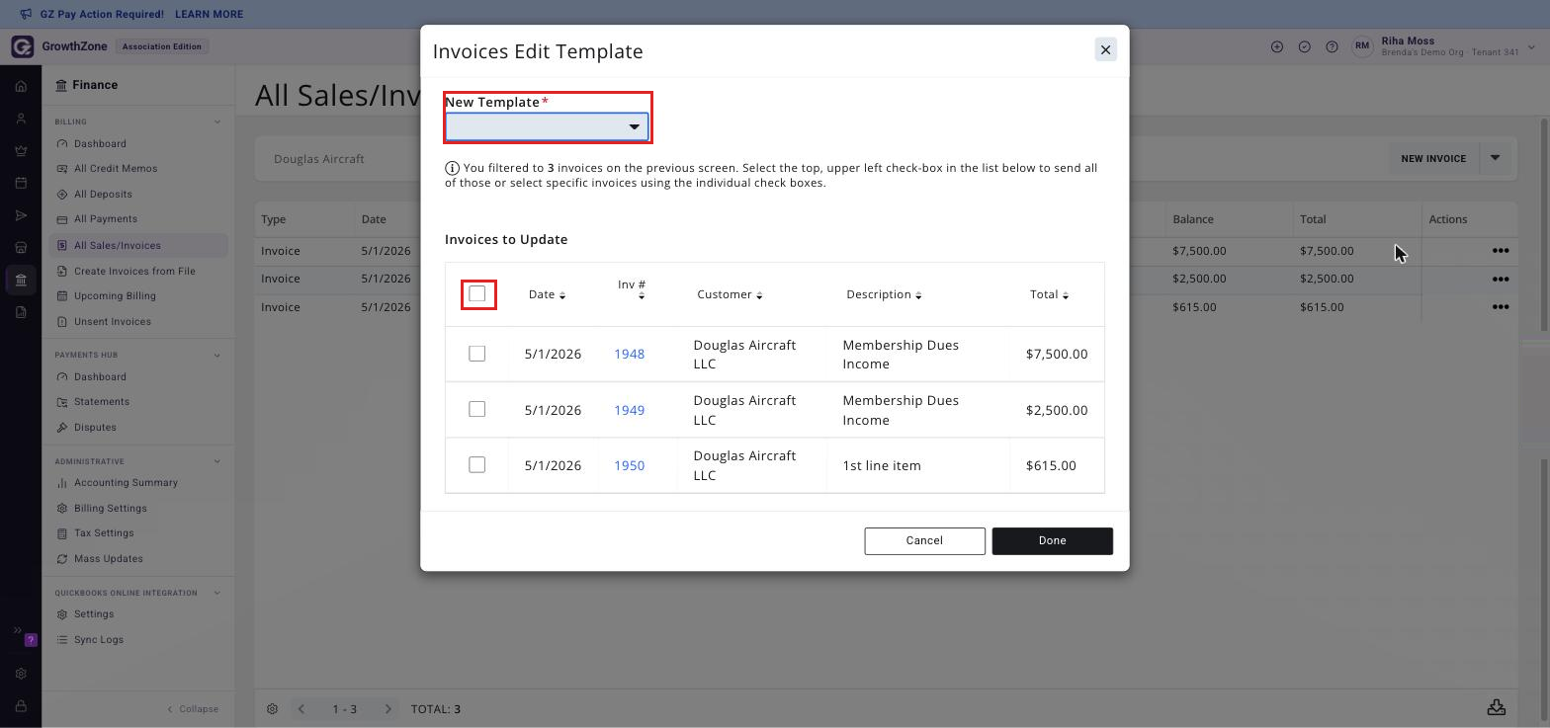Viewport: 1550px width, 728px height.
Task: Click the LEARN MORE link in banner
Action: click(209, 15)
